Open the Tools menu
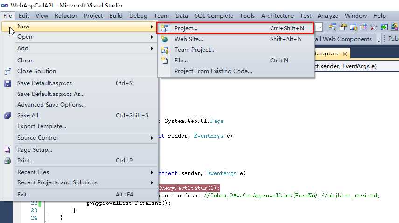Image resolution: width=399 pixels, height=223 pixels. tap(247, 16)
